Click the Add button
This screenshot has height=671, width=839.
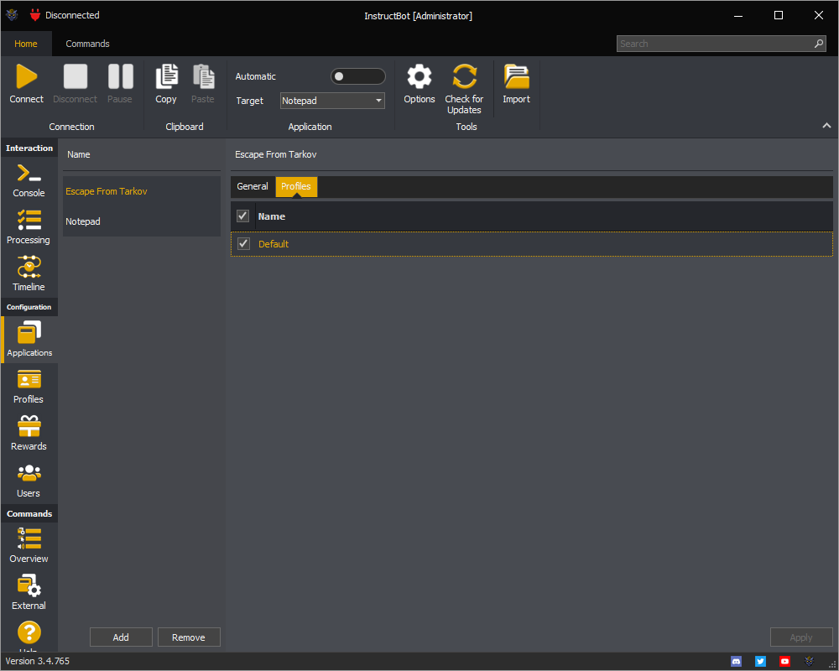click(121, 637)
